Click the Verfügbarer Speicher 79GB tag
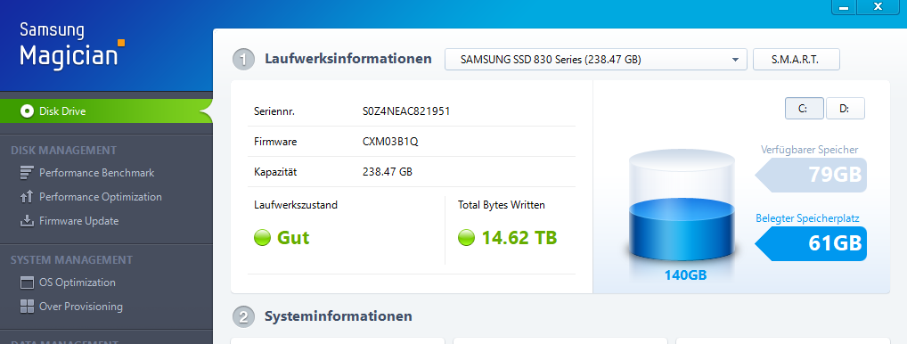907x344 pixels. [811, 175]
